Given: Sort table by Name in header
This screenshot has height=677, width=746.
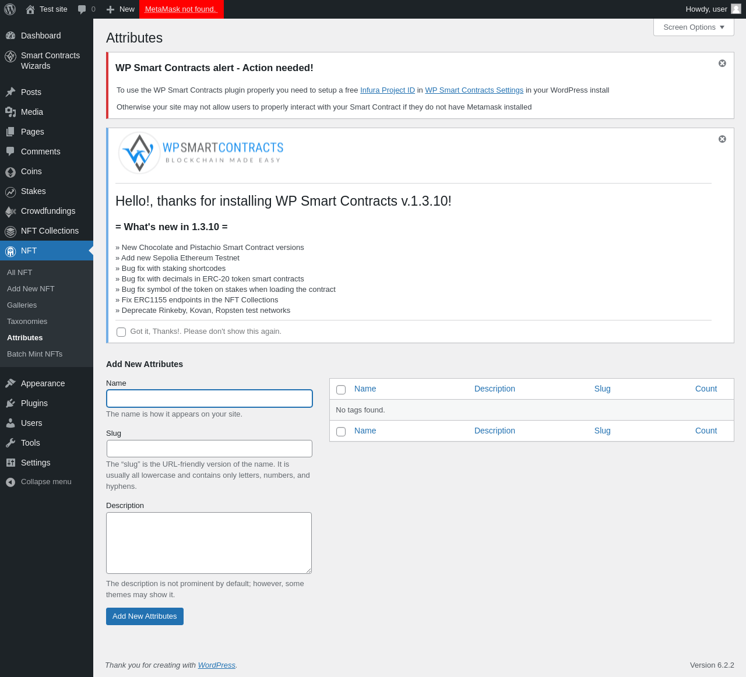Looking at the screenshot, I should click(x=365, y=389).
